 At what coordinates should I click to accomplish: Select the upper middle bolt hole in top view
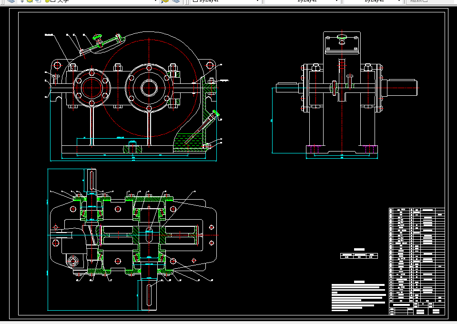pyautogui.click(x=118, y=209)
